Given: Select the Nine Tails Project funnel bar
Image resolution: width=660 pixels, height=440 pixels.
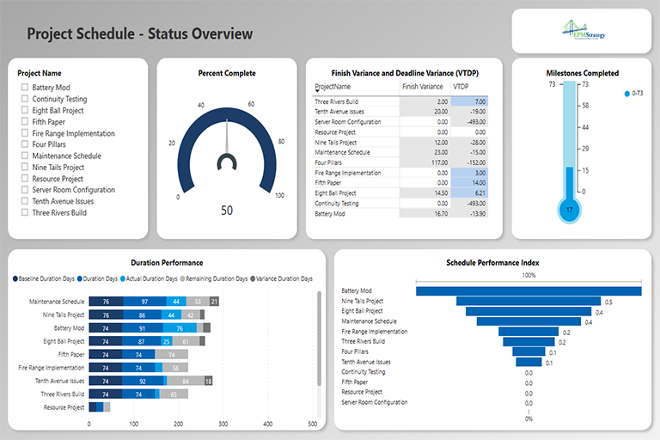Looking at the screenshot, I should (529, 301).
